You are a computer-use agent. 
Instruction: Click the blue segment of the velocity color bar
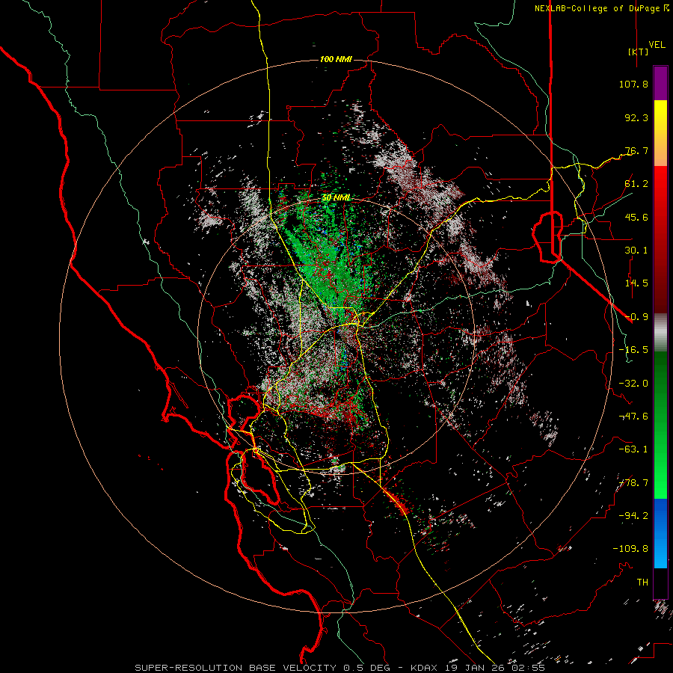pos(660,532)
